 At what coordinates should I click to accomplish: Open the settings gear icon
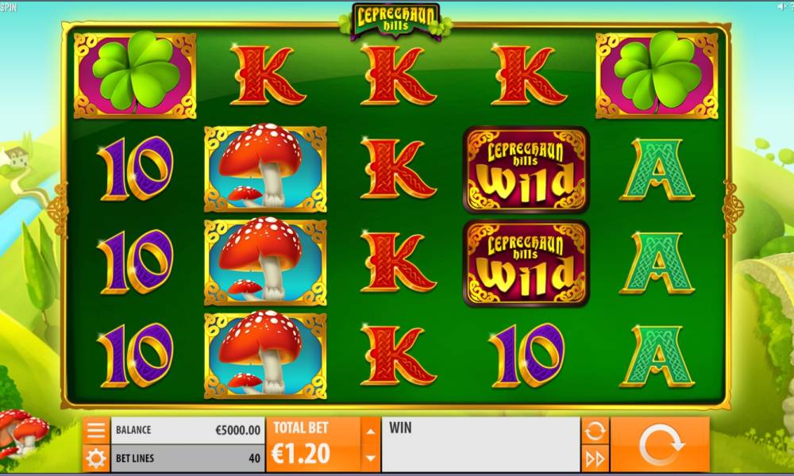point(96,459)
